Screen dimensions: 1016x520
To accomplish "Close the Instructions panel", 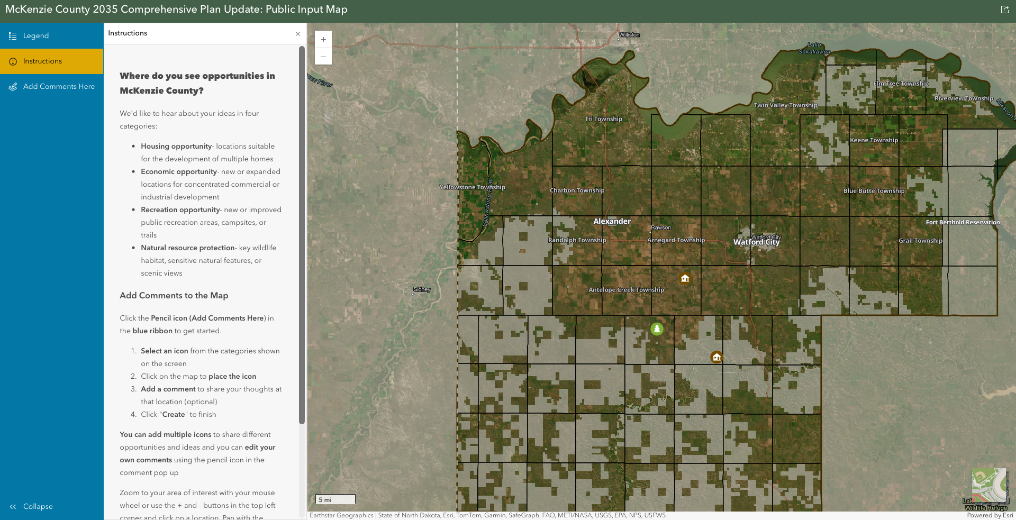I will (x=298, y=33).
